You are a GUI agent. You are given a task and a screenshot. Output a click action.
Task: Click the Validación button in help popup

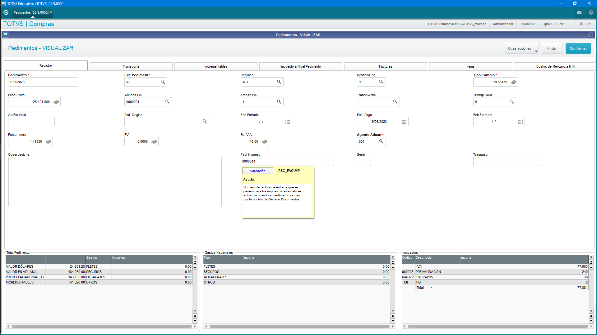257,171
